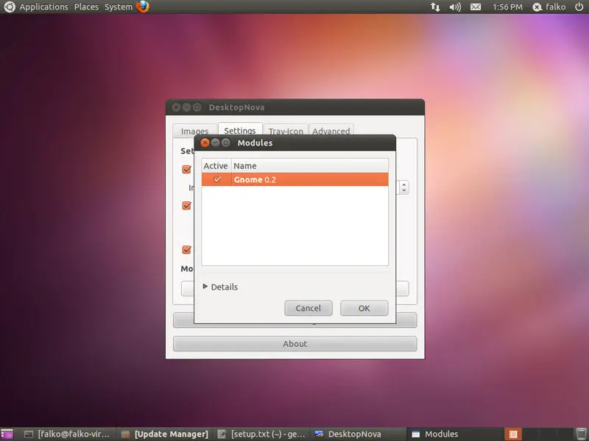Open the System menu
The height and width of the screenshot is (441, 589).
tap(119, 7)
